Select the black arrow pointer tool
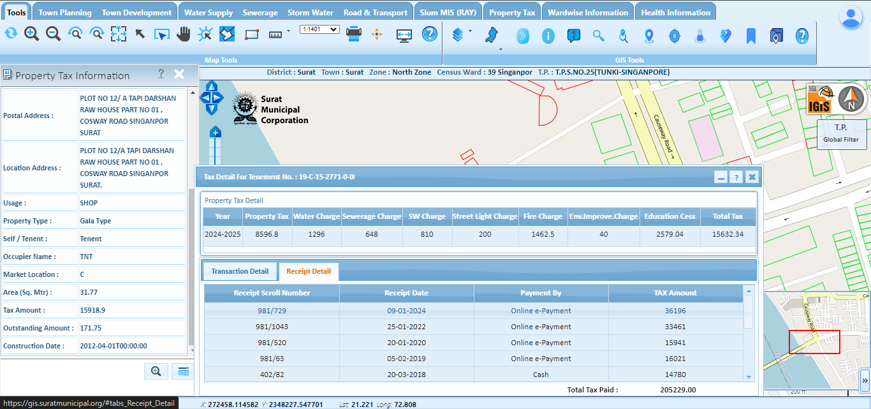 140,34
